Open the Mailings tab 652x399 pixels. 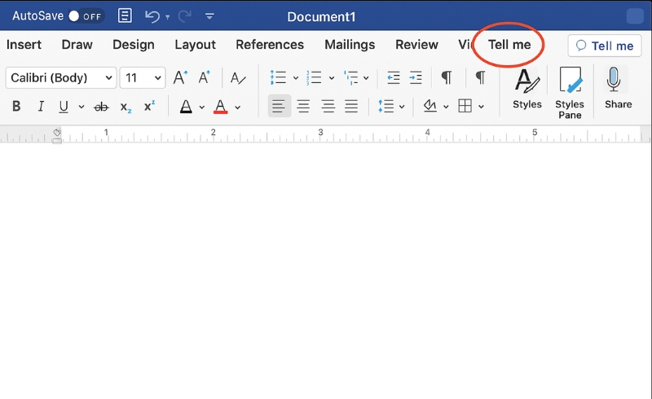click(x=350, y=45)
